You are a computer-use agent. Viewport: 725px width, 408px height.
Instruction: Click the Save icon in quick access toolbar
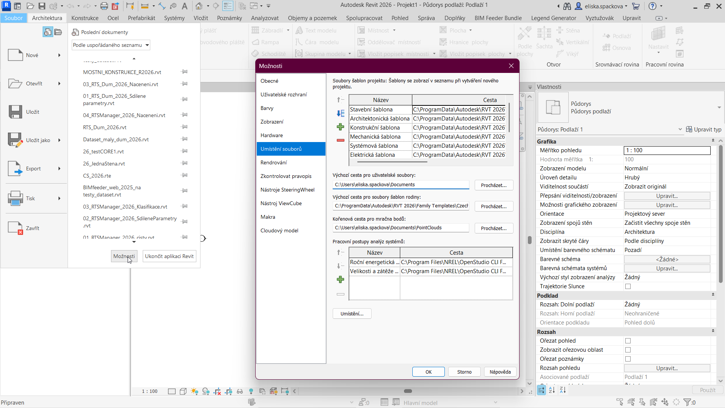coord(42,6)
